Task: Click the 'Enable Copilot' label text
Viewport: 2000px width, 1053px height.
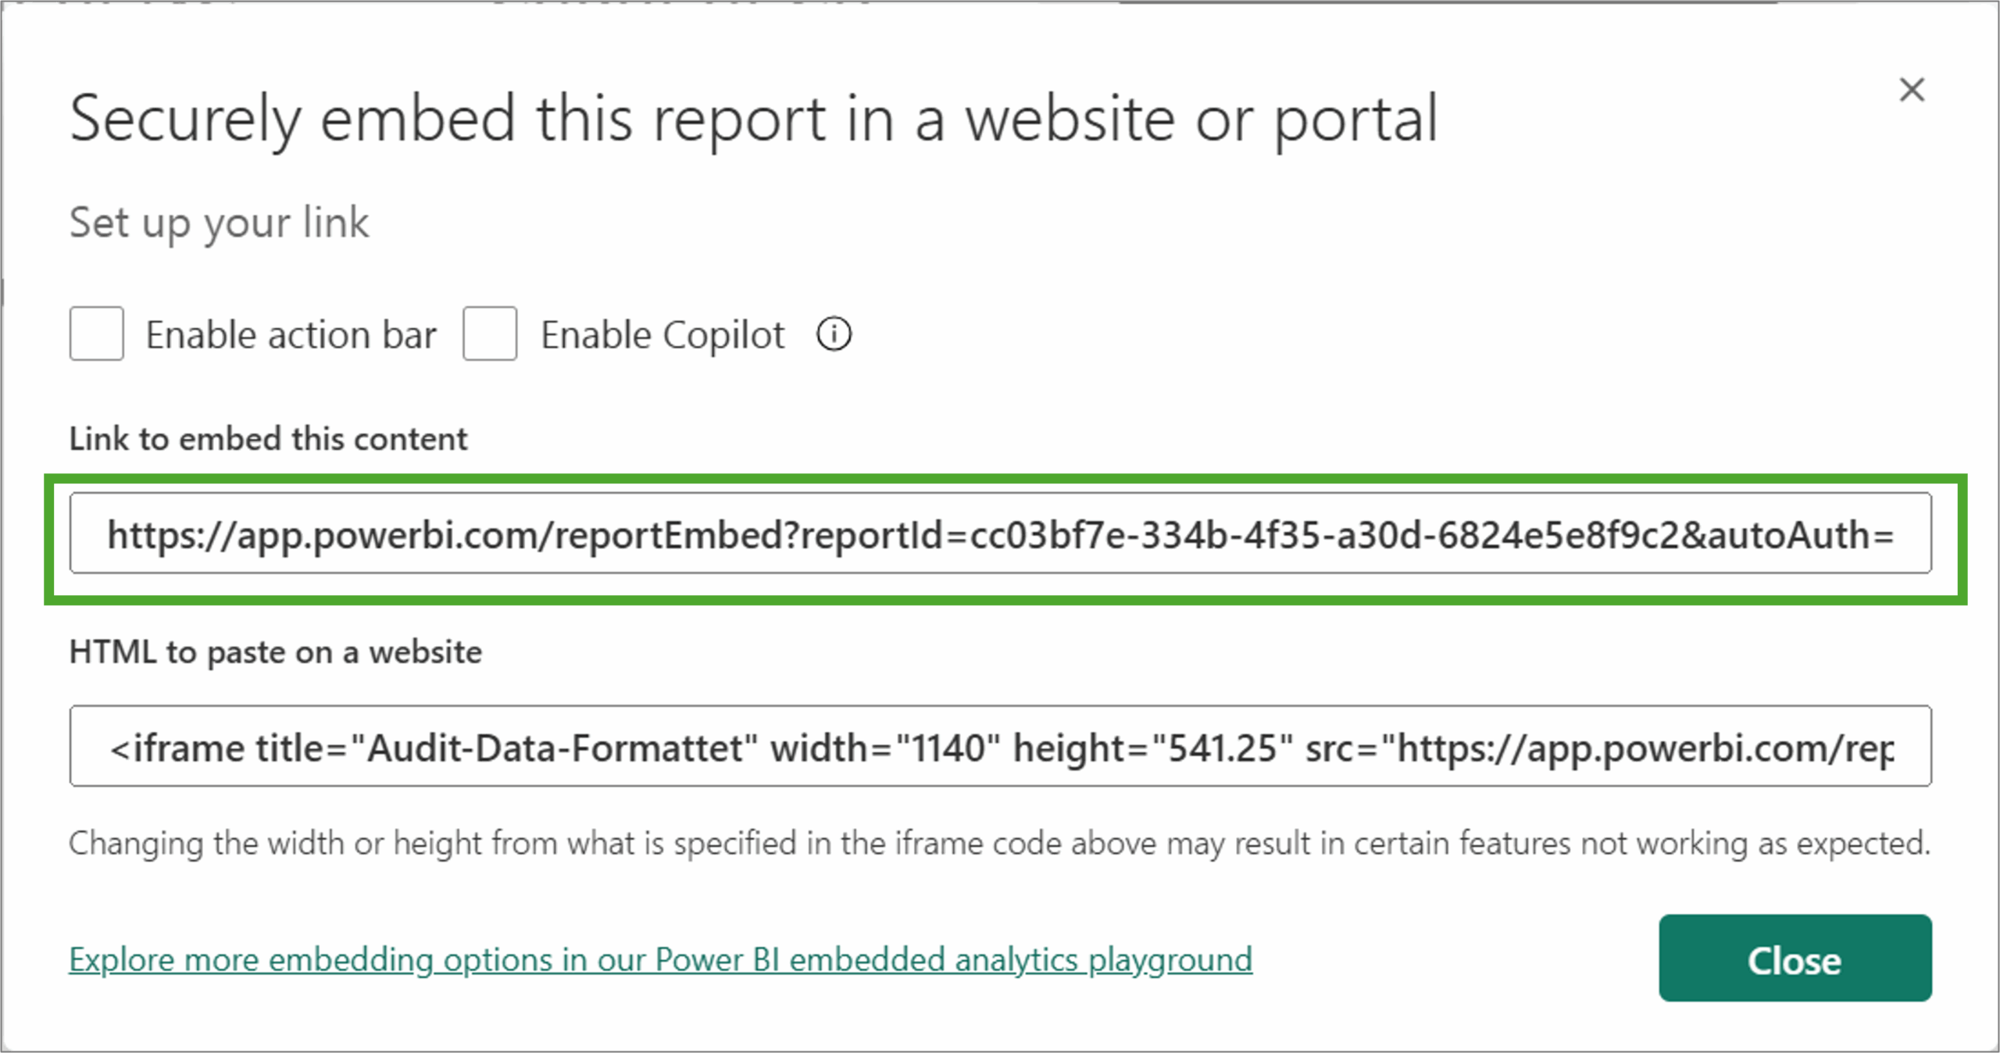Action: point(662,335)
